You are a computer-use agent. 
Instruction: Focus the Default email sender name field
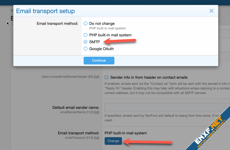(x=167, y=108)
